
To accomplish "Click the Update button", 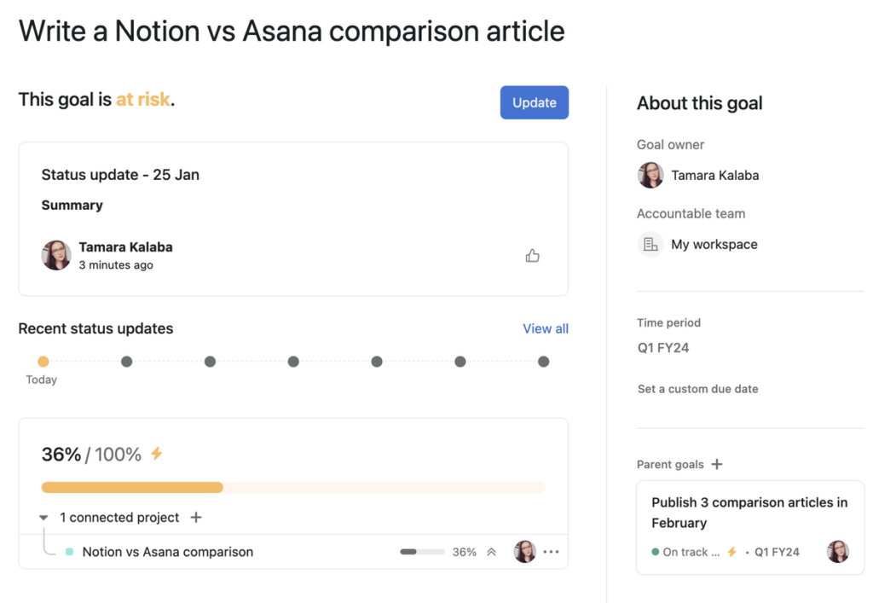I will (534, 101).
